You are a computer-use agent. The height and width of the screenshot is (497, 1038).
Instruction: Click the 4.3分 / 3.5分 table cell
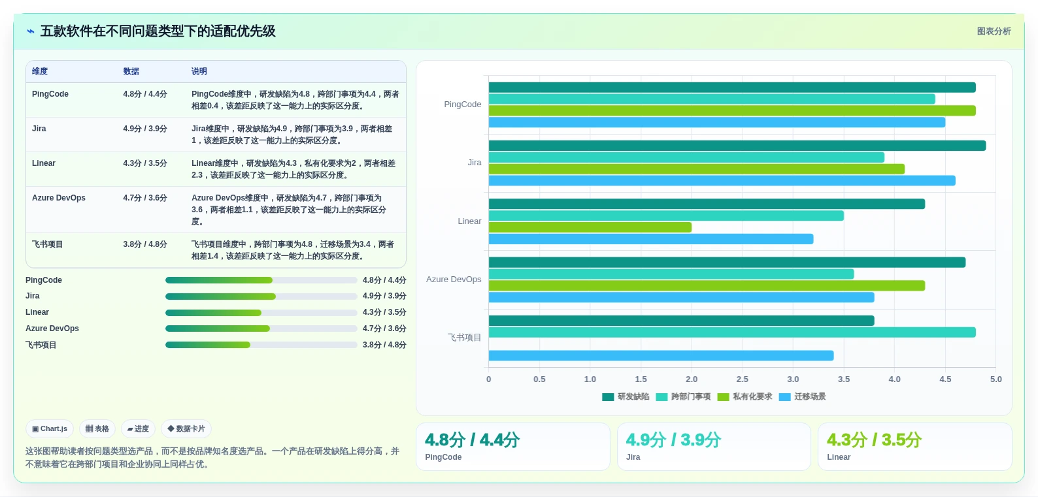tap(145, 163)
